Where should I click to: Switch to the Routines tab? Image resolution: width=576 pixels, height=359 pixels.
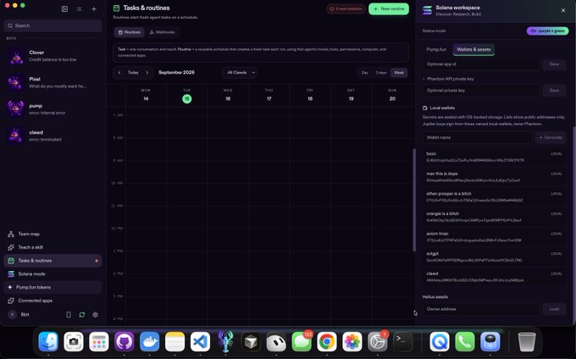(x=130, y=32)
